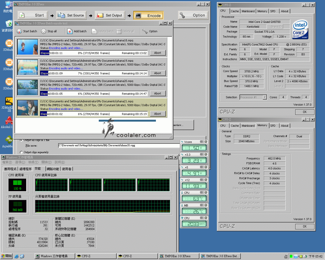This screenshot has width=325, height=260.
Task: Open the Option button in TMPGEnc main window
Action: (x=193, y=15)
